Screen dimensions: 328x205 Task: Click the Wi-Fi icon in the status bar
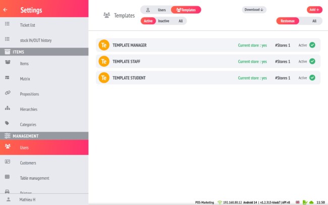pos(220,202)
